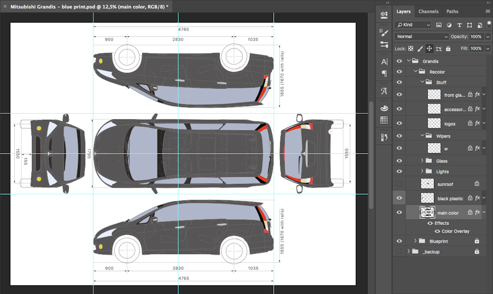Hide the main color layer
This screenshot has width=493, height=294.
pyautogui.click(x=400, y=212)
